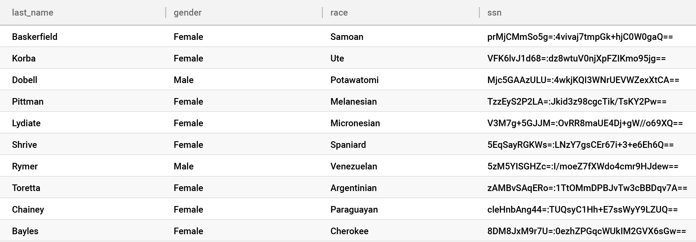696x242 pixels.
Task: Click Toretta's ssn cell starting with zAMBv
Action: tap(587, 188)
